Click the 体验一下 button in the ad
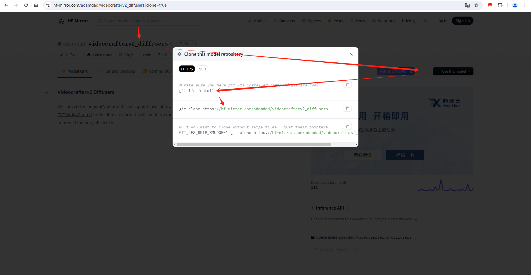 click(x=405, y=155)
